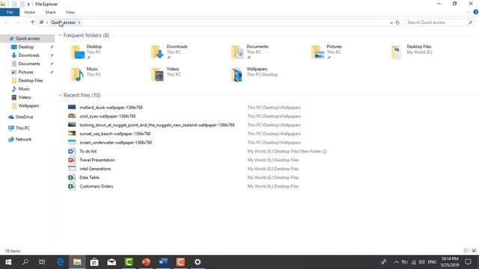Expand the ribbon with the chevron
Viewport: 479px width, 269px height.
pyautogui.click(x=468, y=12)
